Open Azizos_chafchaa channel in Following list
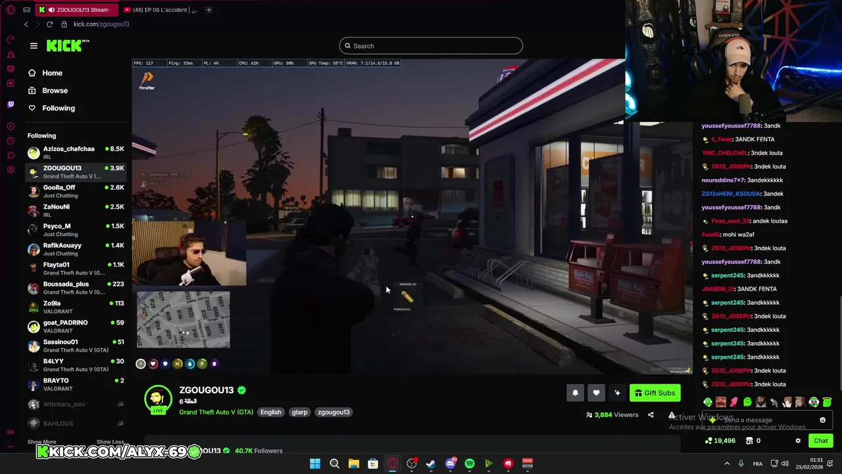 76,152
